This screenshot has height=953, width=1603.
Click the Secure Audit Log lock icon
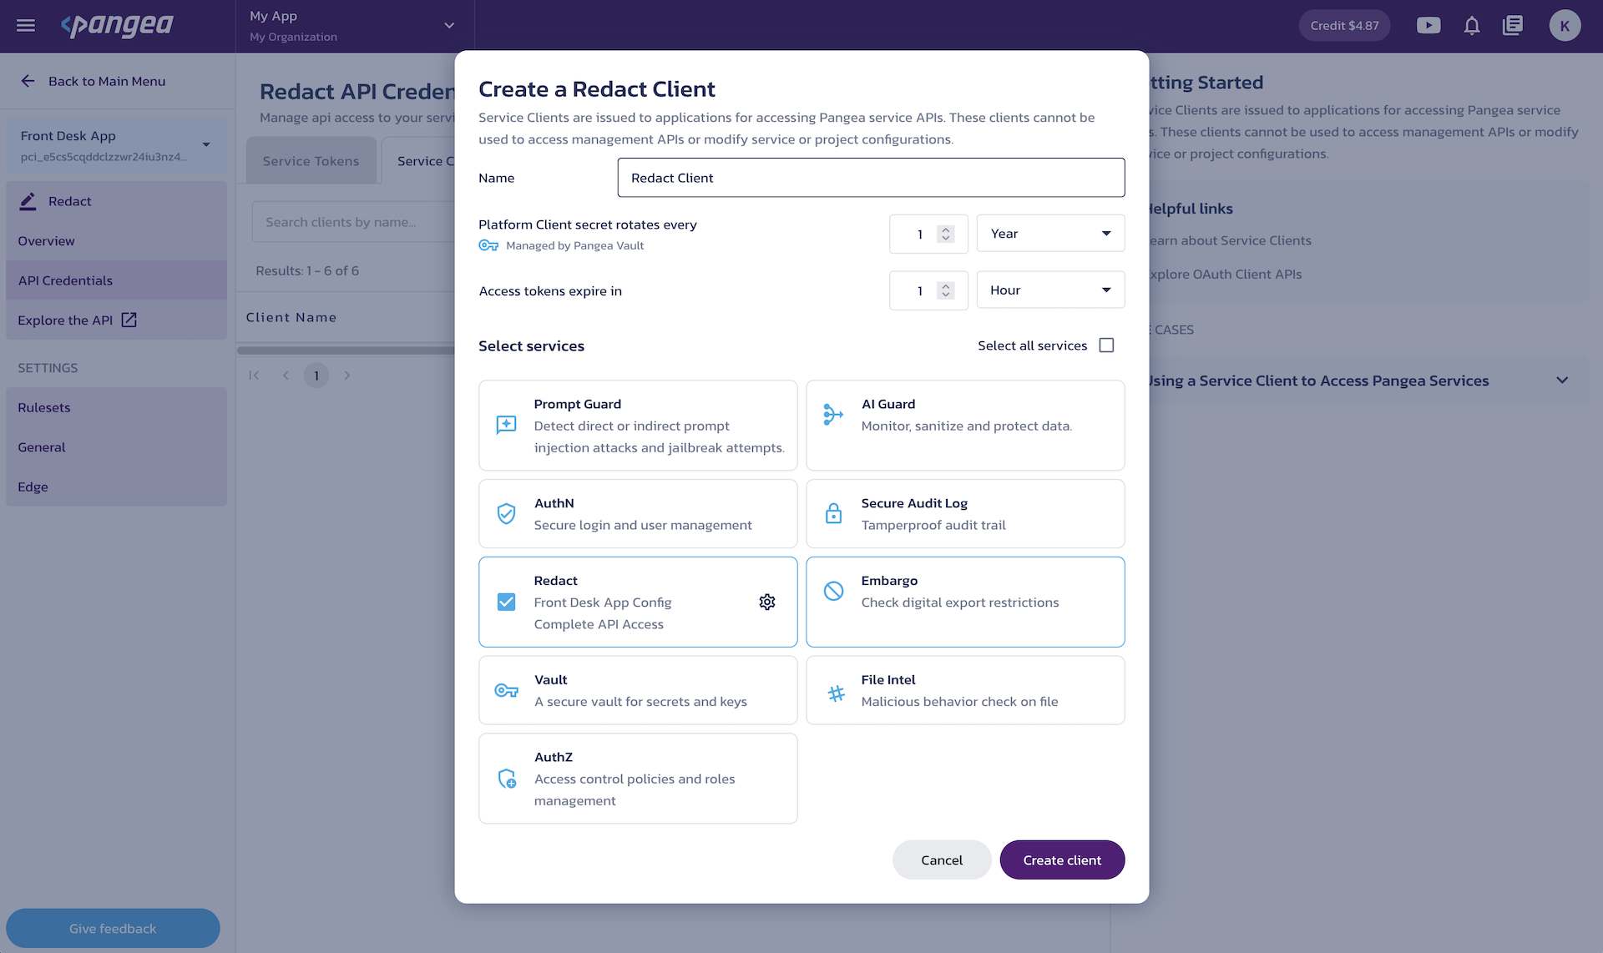click(x=833, y=513)
